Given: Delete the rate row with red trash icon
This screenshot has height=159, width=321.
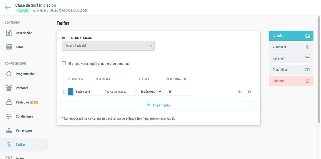Looking at the screenshot, I should point(250,92).
